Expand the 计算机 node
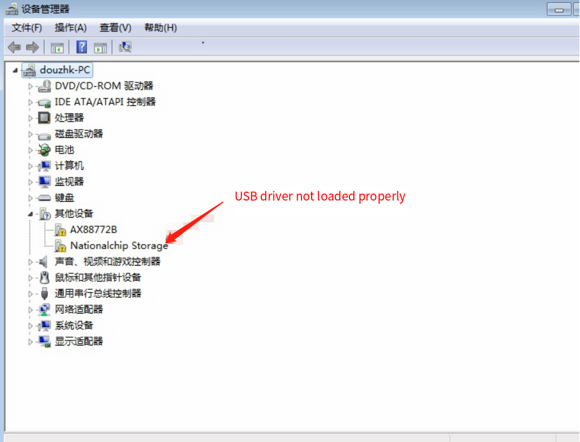 pyautogui.click(x=30, y=166)
